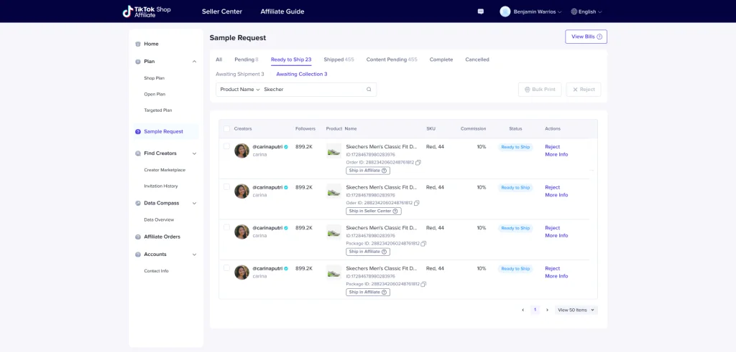
Task: Click page number 1 in pagination
Action: 535,310
